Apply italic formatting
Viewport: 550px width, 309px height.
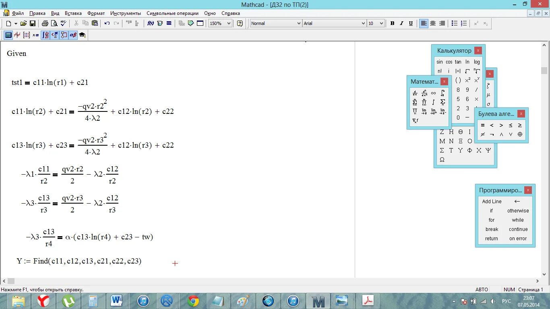click(x=401, y=23)
